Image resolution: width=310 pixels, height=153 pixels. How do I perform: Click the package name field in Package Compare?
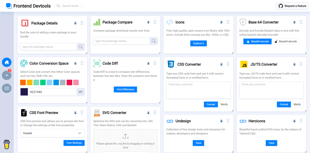click(122, 41)
